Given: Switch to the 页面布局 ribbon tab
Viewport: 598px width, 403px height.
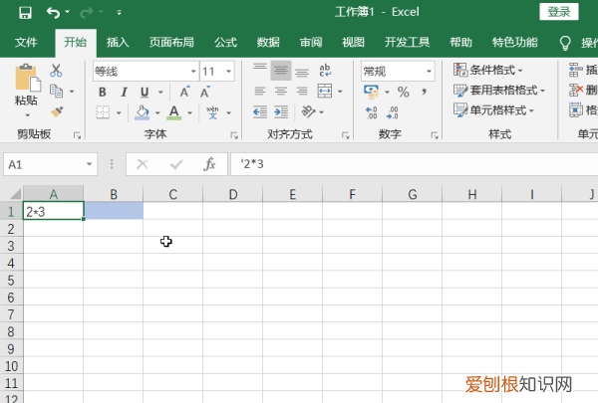Looking at the screenshot, I should [171, 42].
